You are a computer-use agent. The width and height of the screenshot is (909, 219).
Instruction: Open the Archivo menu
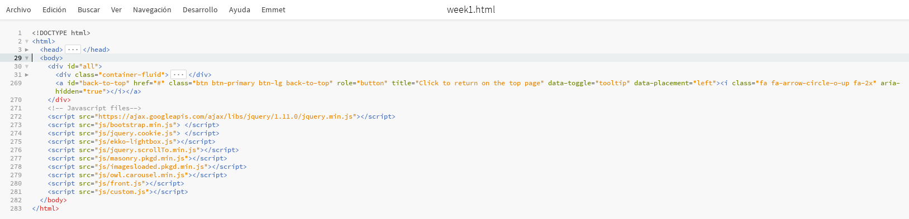click(18, 9)
